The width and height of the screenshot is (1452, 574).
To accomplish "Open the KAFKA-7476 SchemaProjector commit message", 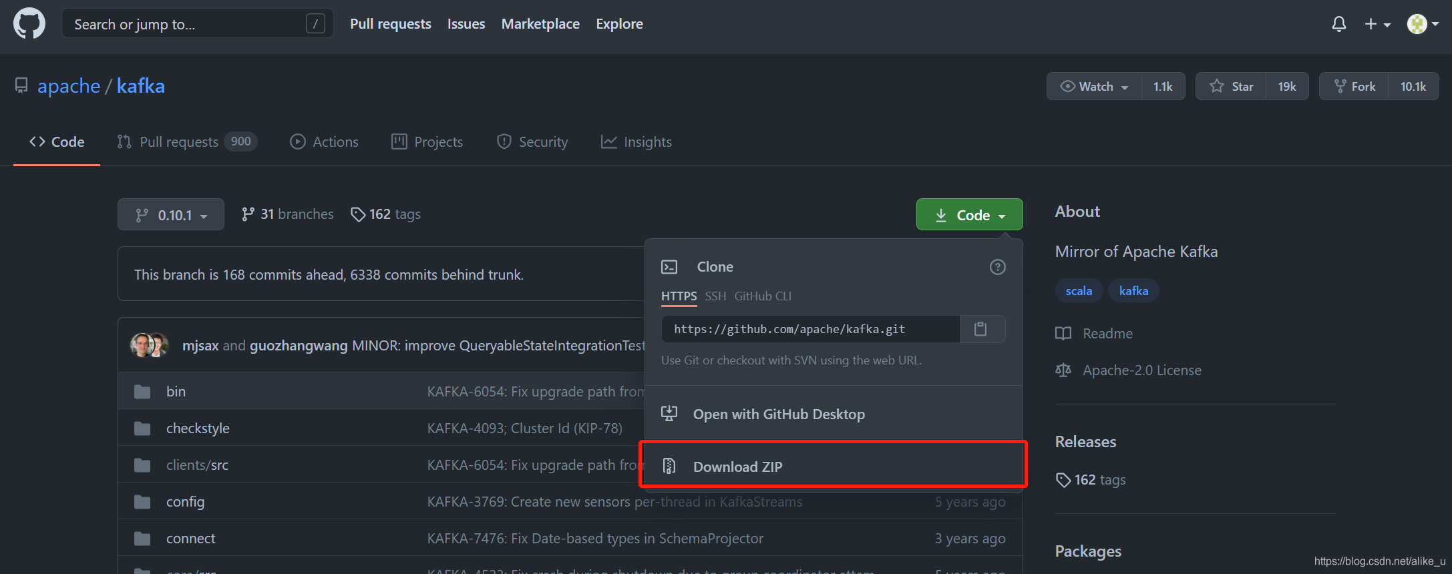I will (x=595, y=539).
